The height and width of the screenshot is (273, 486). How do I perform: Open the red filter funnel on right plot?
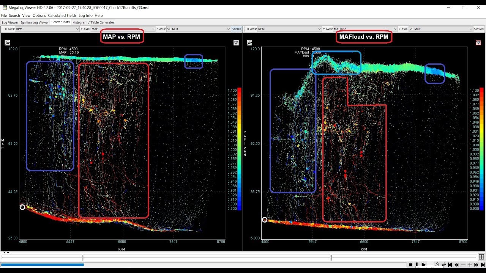(478, 43)
